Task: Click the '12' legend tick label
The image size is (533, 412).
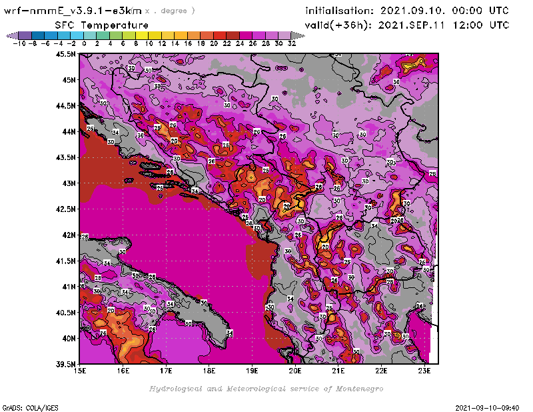Action: (162, 43)
